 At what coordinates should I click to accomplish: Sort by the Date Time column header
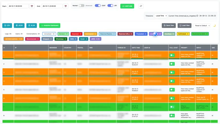tap(137, 48)
